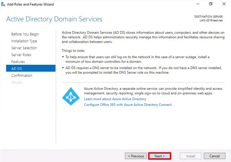Select the highlighted AD DS step

tap(31, 68)
